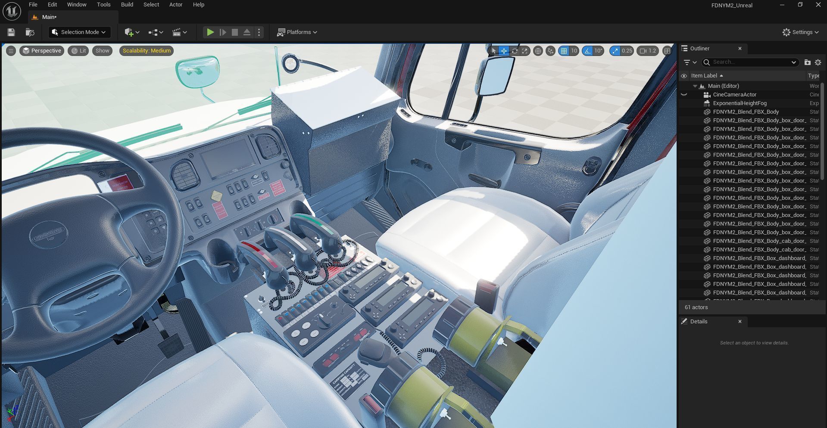The height and width of the screenshot is (428, 827).
Task: Toggle scale snapping icon
Action: point(615,51)
